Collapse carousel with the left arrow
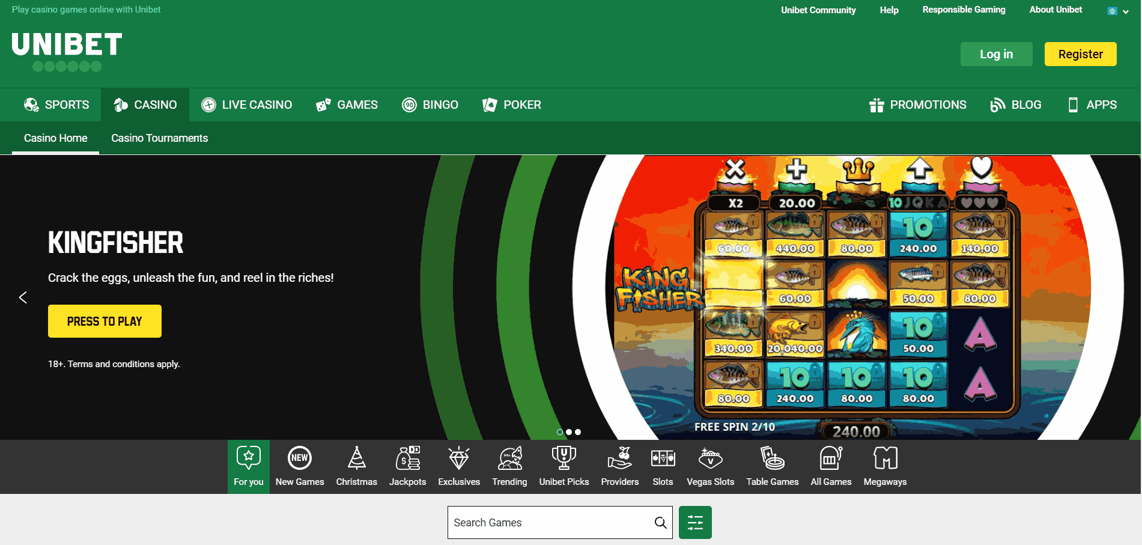 tap(23, 297)
